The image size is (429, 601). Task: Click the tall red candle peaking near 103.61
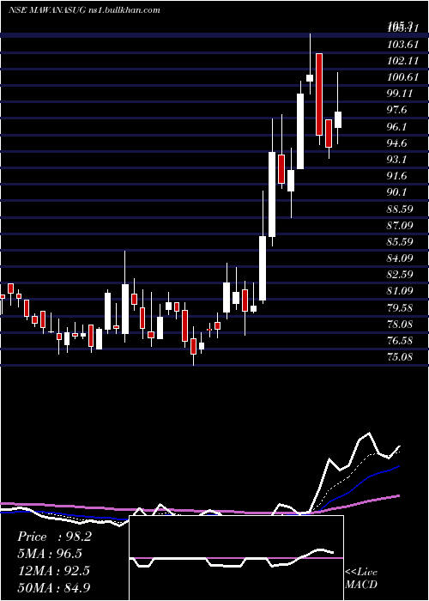pos(319,94)
